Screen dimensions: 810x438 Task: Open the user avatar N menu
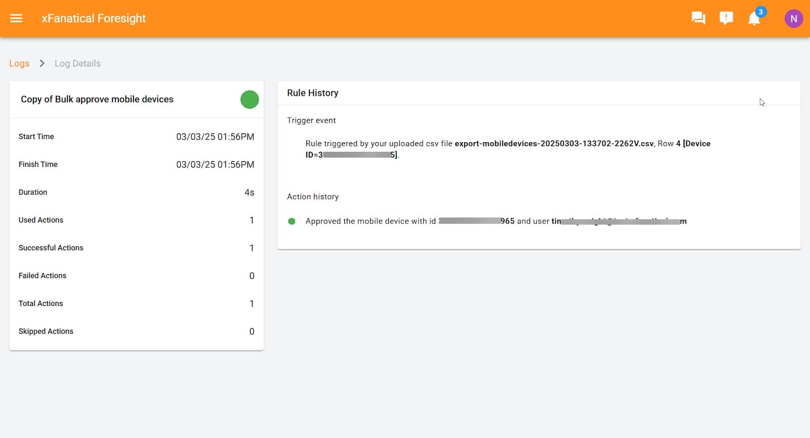793,19
